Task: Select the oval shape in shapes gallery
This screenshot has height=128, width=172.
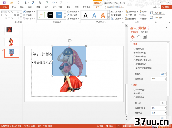Action: tap(18, 12)
